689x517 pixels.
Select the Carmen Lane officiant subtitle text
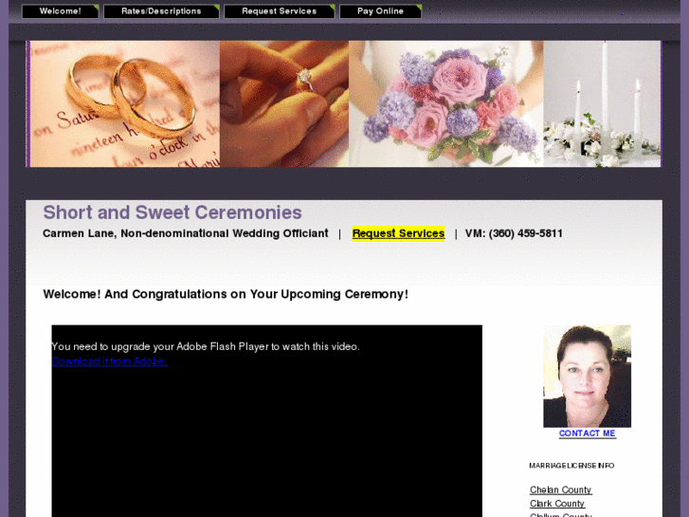(186, 233)
